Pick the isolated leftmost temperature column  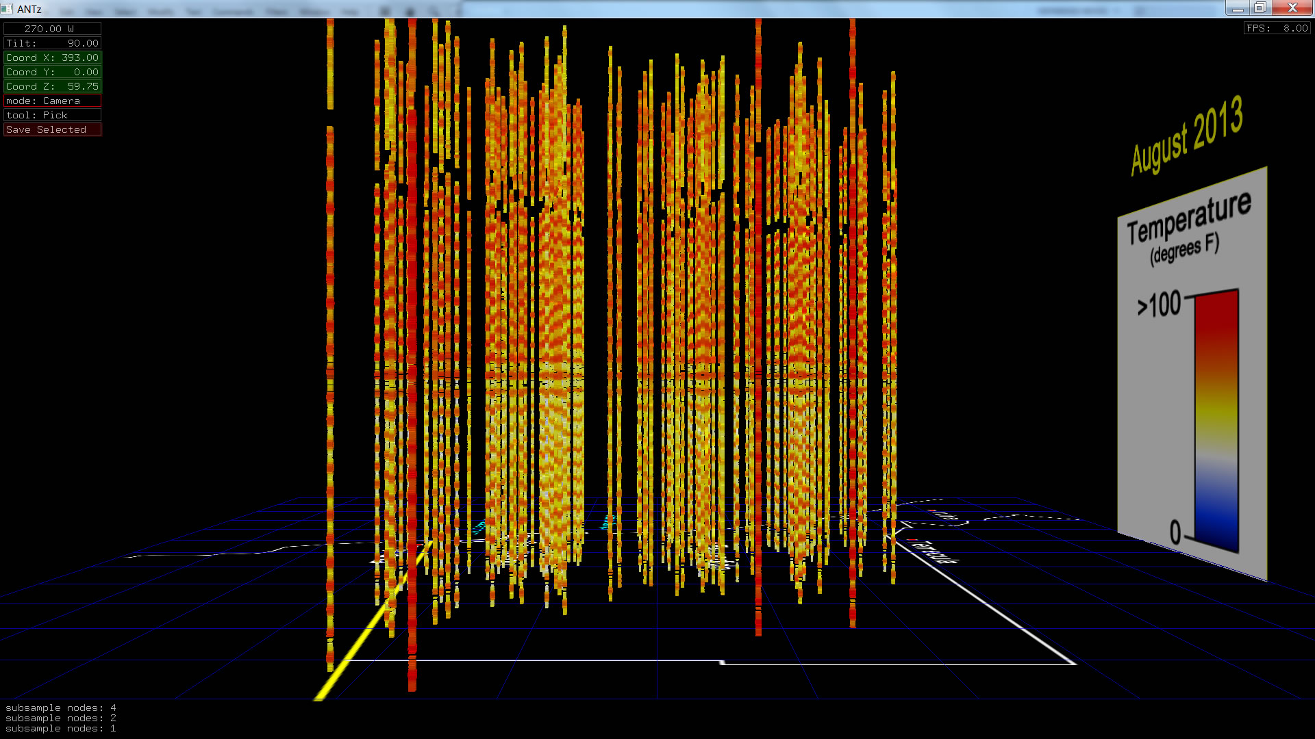[x=330, y=342]
